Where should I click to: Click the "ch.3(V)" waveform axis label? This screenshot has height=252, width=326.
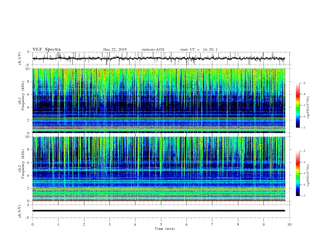20,211
